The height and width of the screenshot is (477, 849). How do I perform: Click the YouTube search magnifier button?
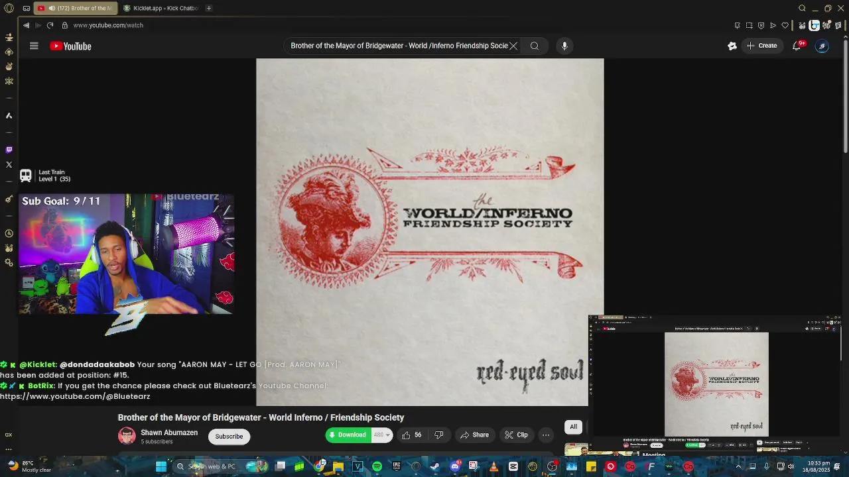[x=535, y=46]
